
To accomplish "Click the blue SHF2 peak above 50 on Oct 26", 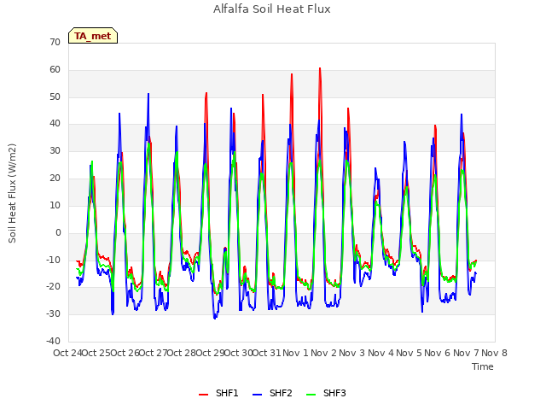I will 148,94.
